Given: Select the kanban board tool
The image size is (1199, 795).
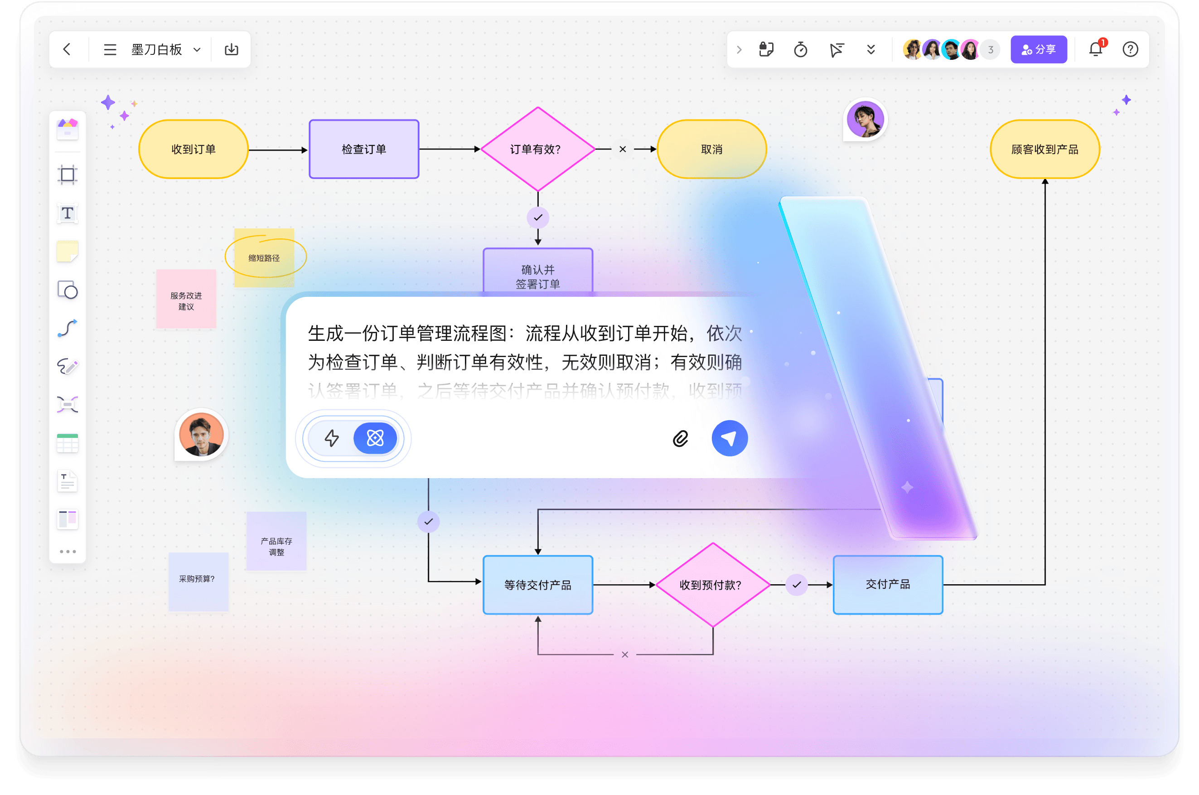Looking at the screenshot, I should pos(68,520).
